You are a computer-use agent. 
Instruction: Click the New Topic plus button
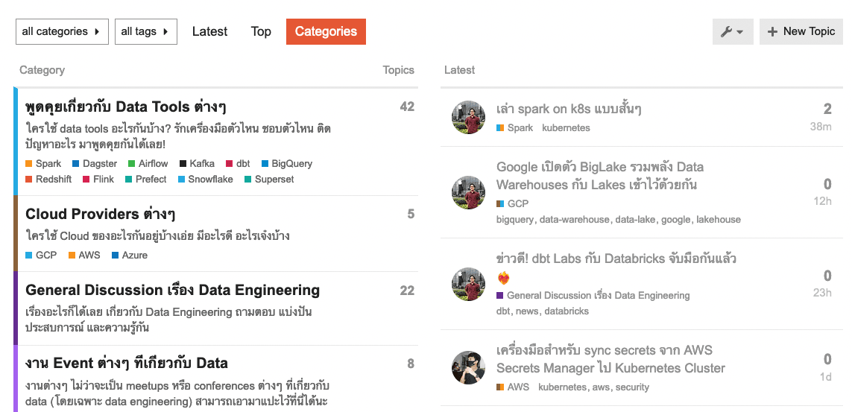click(801, 31)
